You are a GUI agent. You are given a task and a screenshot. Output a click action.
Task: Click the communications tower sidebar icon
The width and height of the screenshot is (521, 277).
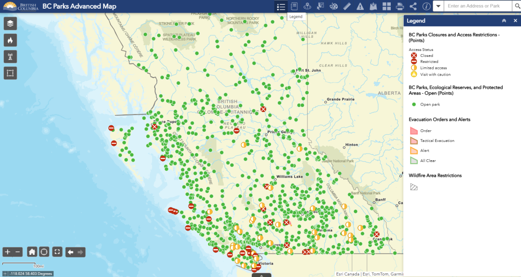[x=10, y=56]
